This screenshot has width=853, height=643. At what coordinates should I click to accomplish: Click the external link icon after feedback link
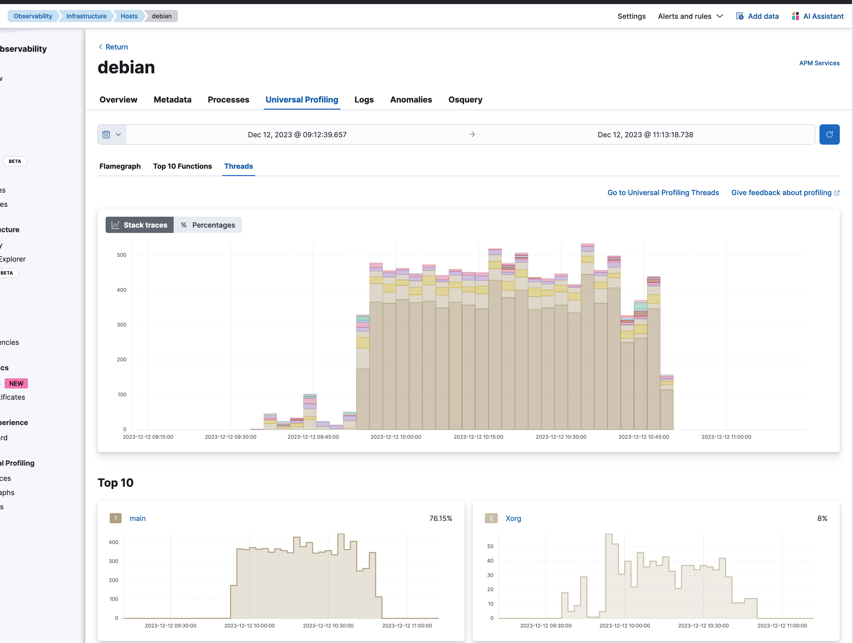(837, 193)
